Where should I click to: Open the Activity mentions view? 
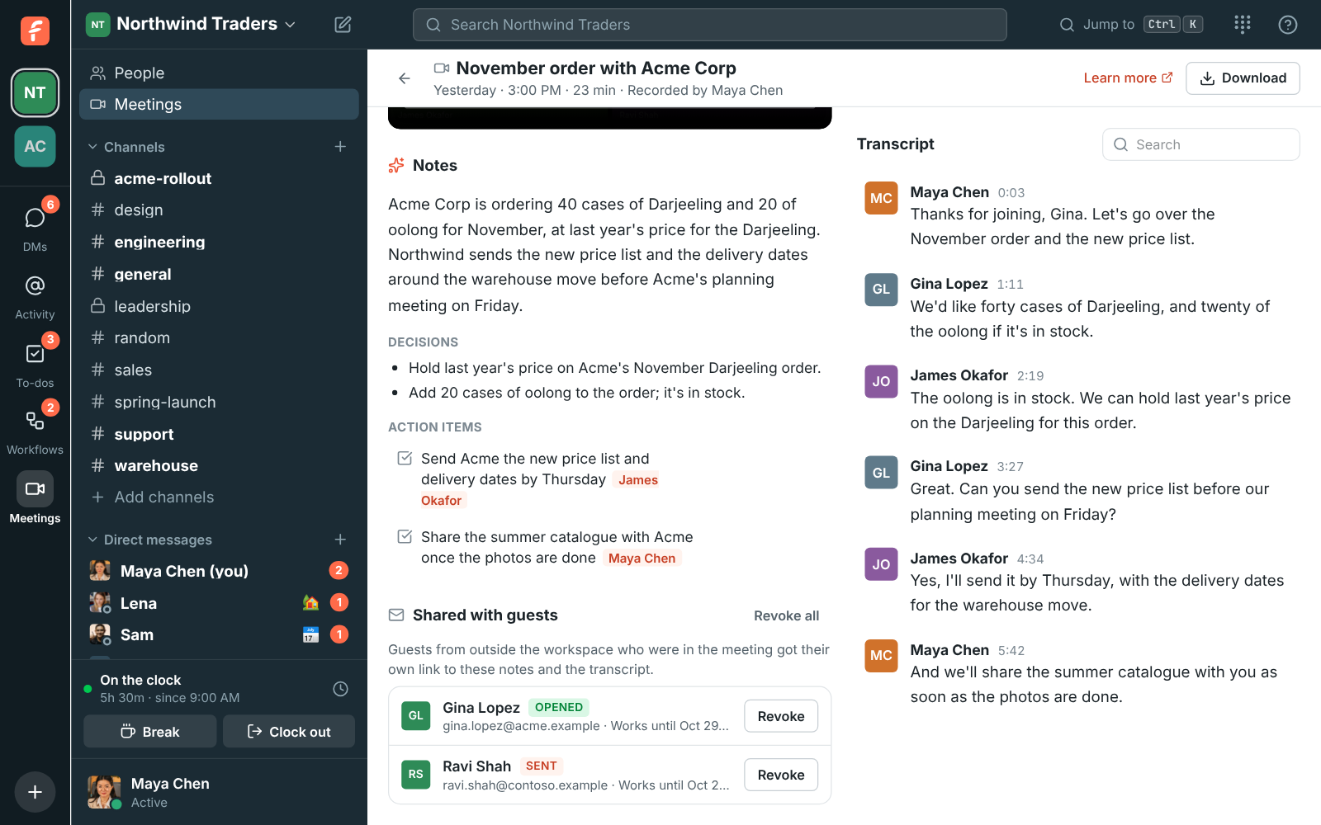tap(35, 298)
